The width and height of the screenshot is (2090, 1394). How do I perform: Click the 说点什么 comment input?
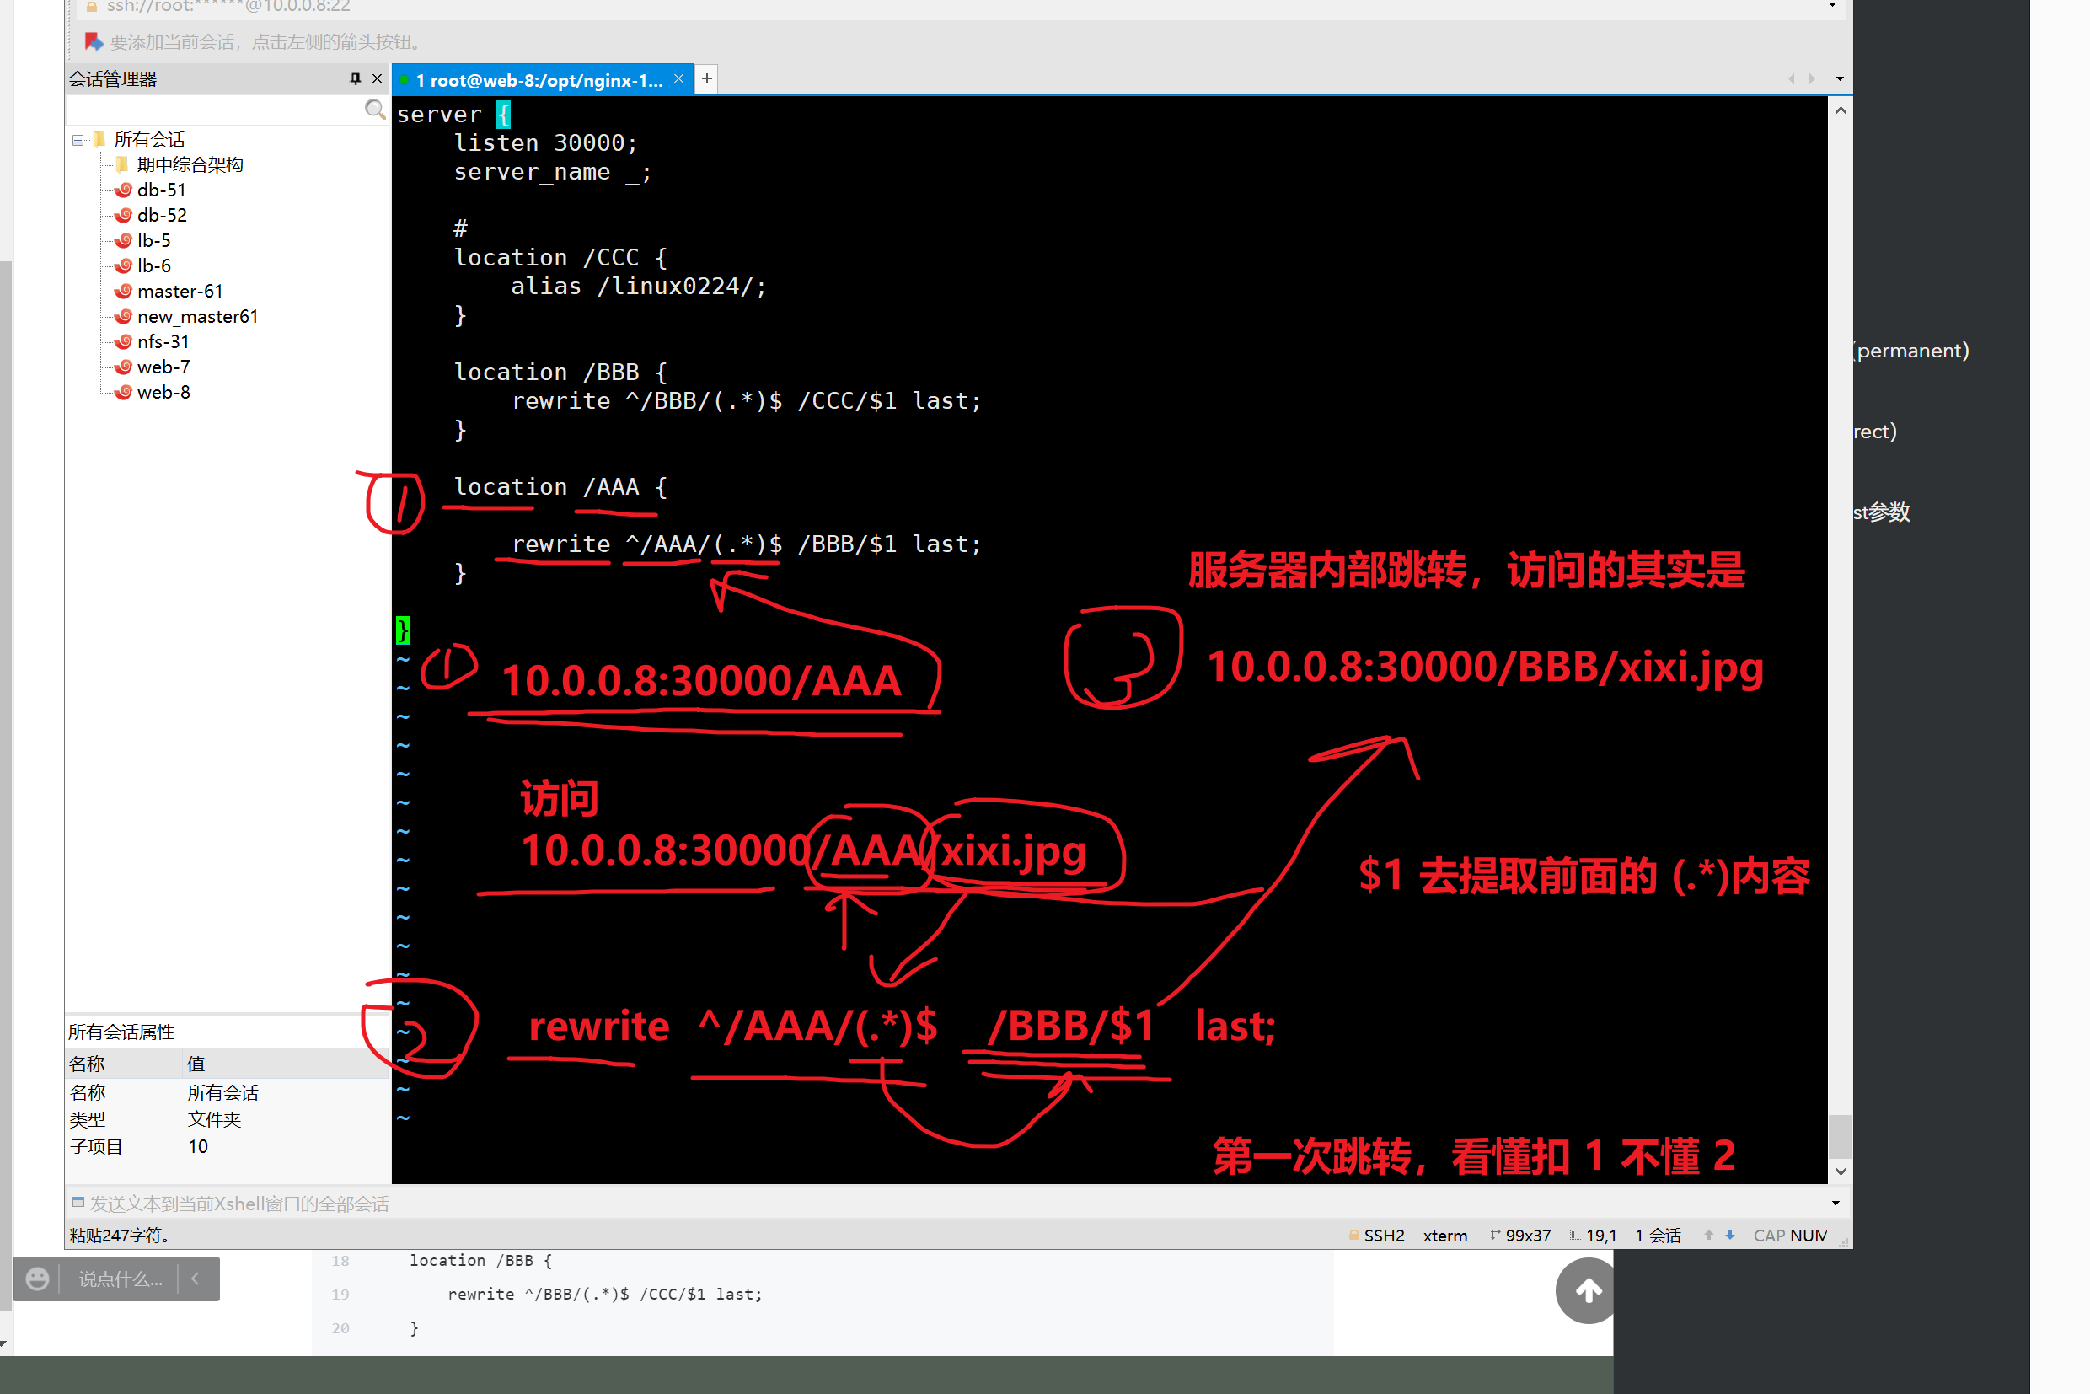pos(120,1279)
